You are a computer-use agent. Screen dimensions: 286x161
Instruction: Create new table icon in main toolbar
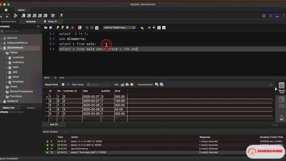click(29, 16)
